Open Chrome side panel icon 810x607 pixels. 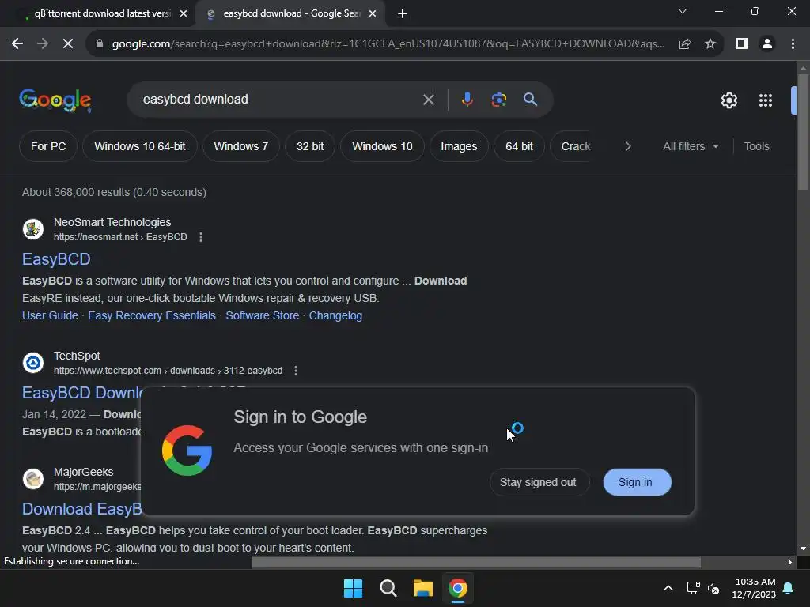(742, 44)
